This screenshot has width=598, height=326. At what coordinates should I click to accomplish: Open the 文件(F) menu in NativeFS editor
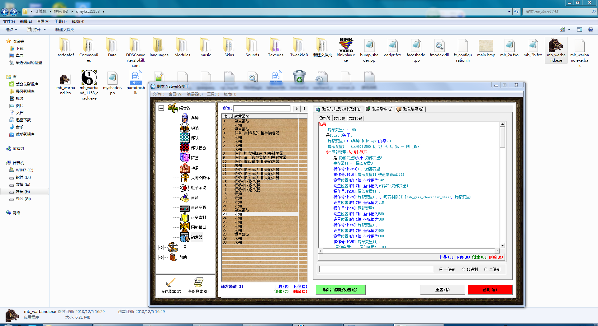[x=158, y=94]
